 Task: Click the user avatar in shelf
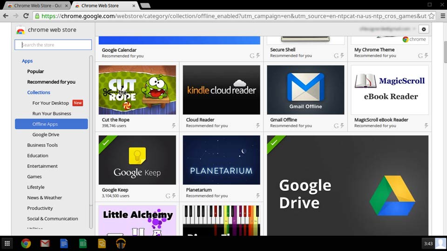440,244
